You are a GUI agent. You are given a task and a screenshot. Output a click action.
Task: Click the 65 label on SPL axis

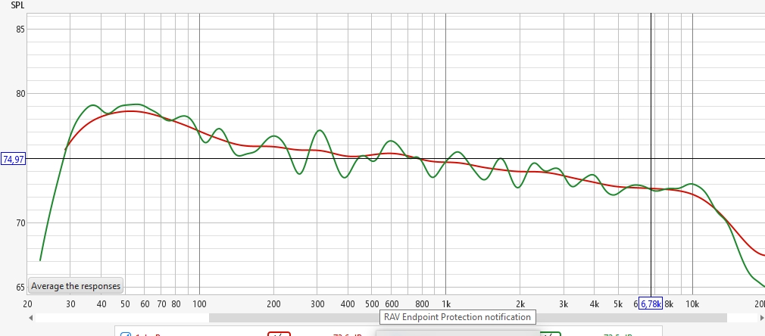coord(20,288)
